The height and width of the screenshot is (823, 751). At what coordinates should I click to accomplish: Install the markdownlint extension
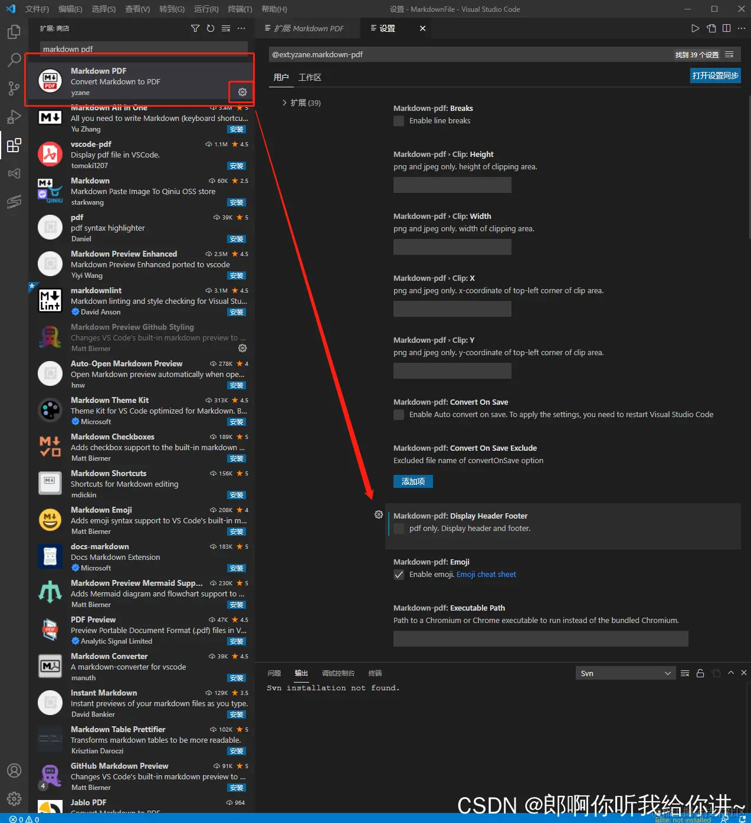tap(237, 312)
